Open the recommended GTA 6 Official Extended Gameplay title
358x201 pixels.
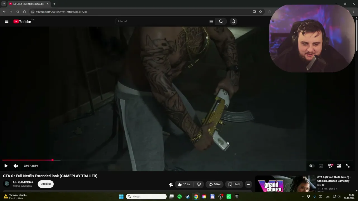334,179
